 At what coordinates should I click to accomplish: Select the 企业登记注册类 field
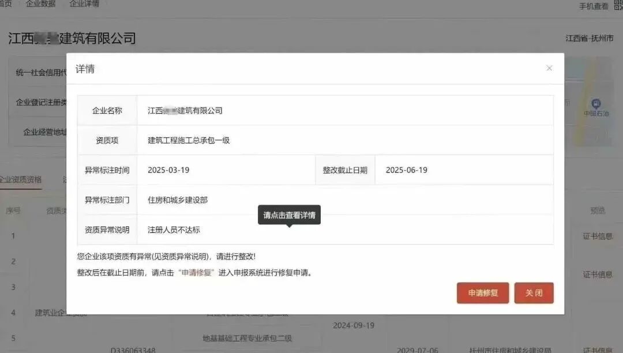pos(39,103)
